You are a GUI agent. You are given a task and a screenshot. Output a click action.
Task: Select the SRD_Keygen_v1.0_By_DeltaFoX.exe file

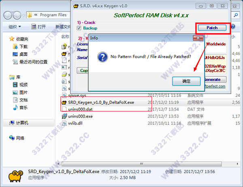tap(101, 102)
